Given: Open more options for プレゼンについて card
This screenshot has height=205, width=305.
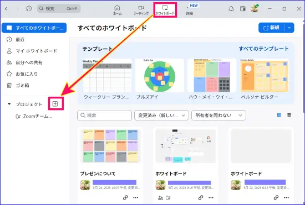Looking at the screenshot, I should tap(136, 198).
